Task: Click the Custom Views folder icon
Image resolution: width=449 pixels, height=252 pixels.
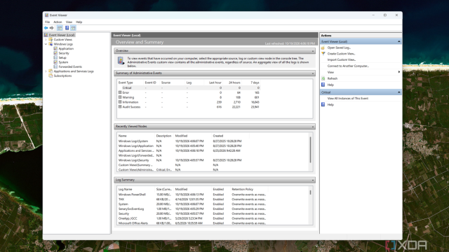Action: pyautogui.click(x=51, y=39)
